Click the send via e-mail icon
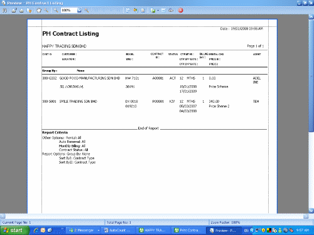Screen dimensions: 314x235 point(163,10)
